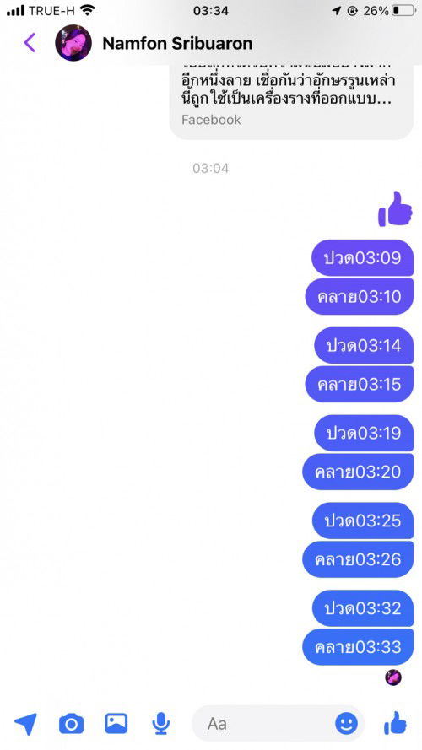Image resolution: width=422 pixels, height=750 pixels.
Task: Tap the คลาย03:10 message bubble
Action: 360,297
